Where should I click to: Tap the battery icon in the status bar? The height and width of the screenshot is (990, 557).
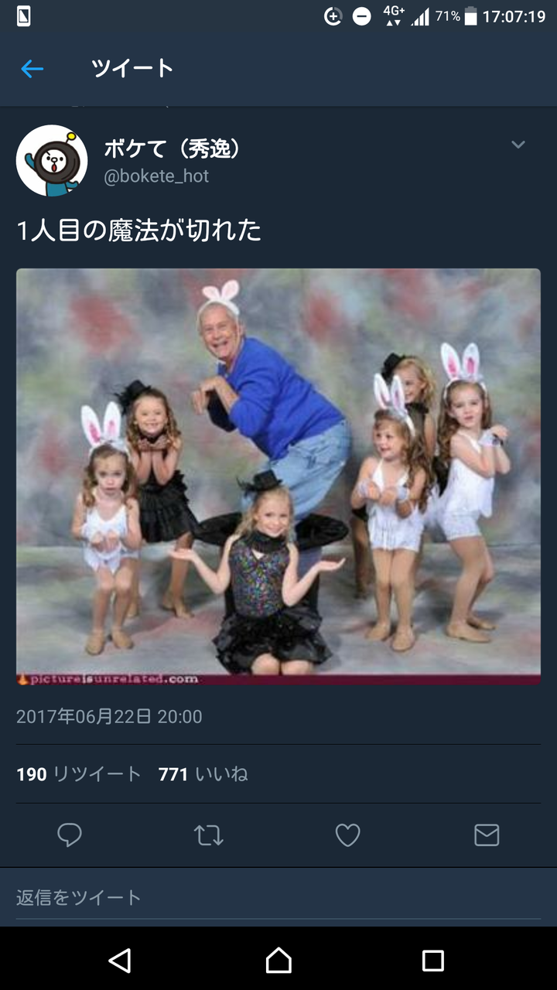pos(470,17)
